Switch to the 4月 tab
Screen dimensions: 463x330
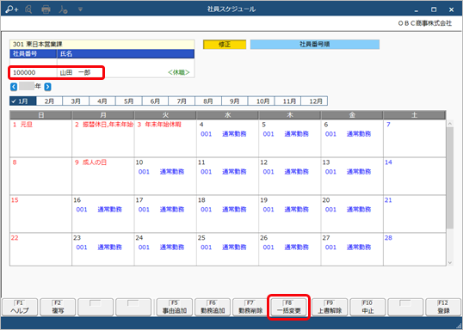tap(102, 101)
